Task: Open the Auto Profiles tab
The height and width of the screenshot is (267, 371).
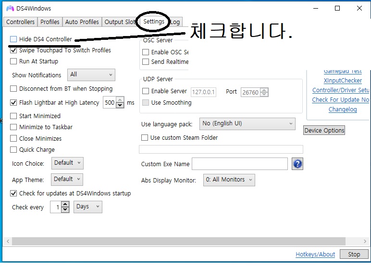Action: [82, 22]
